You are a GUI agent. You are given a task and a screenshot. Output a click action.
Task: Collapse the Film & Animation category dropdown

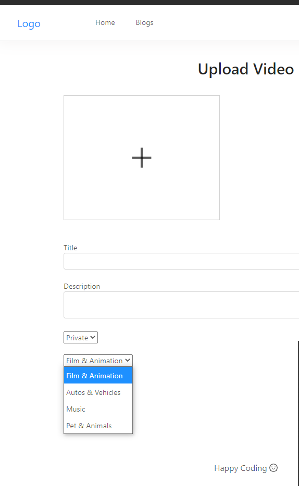pyautogui.click(x=98, y=361)
